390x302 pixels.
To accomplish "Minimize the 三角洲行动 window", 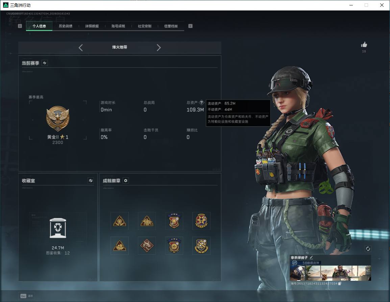I will 351,5.
